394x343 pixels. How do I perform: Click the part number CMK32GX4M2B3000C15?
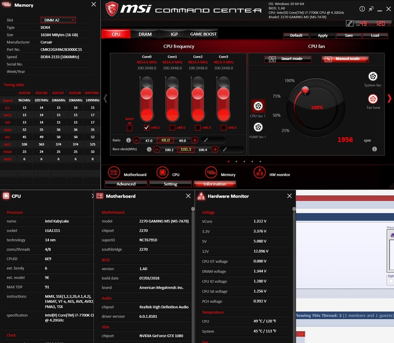point(61,49)
